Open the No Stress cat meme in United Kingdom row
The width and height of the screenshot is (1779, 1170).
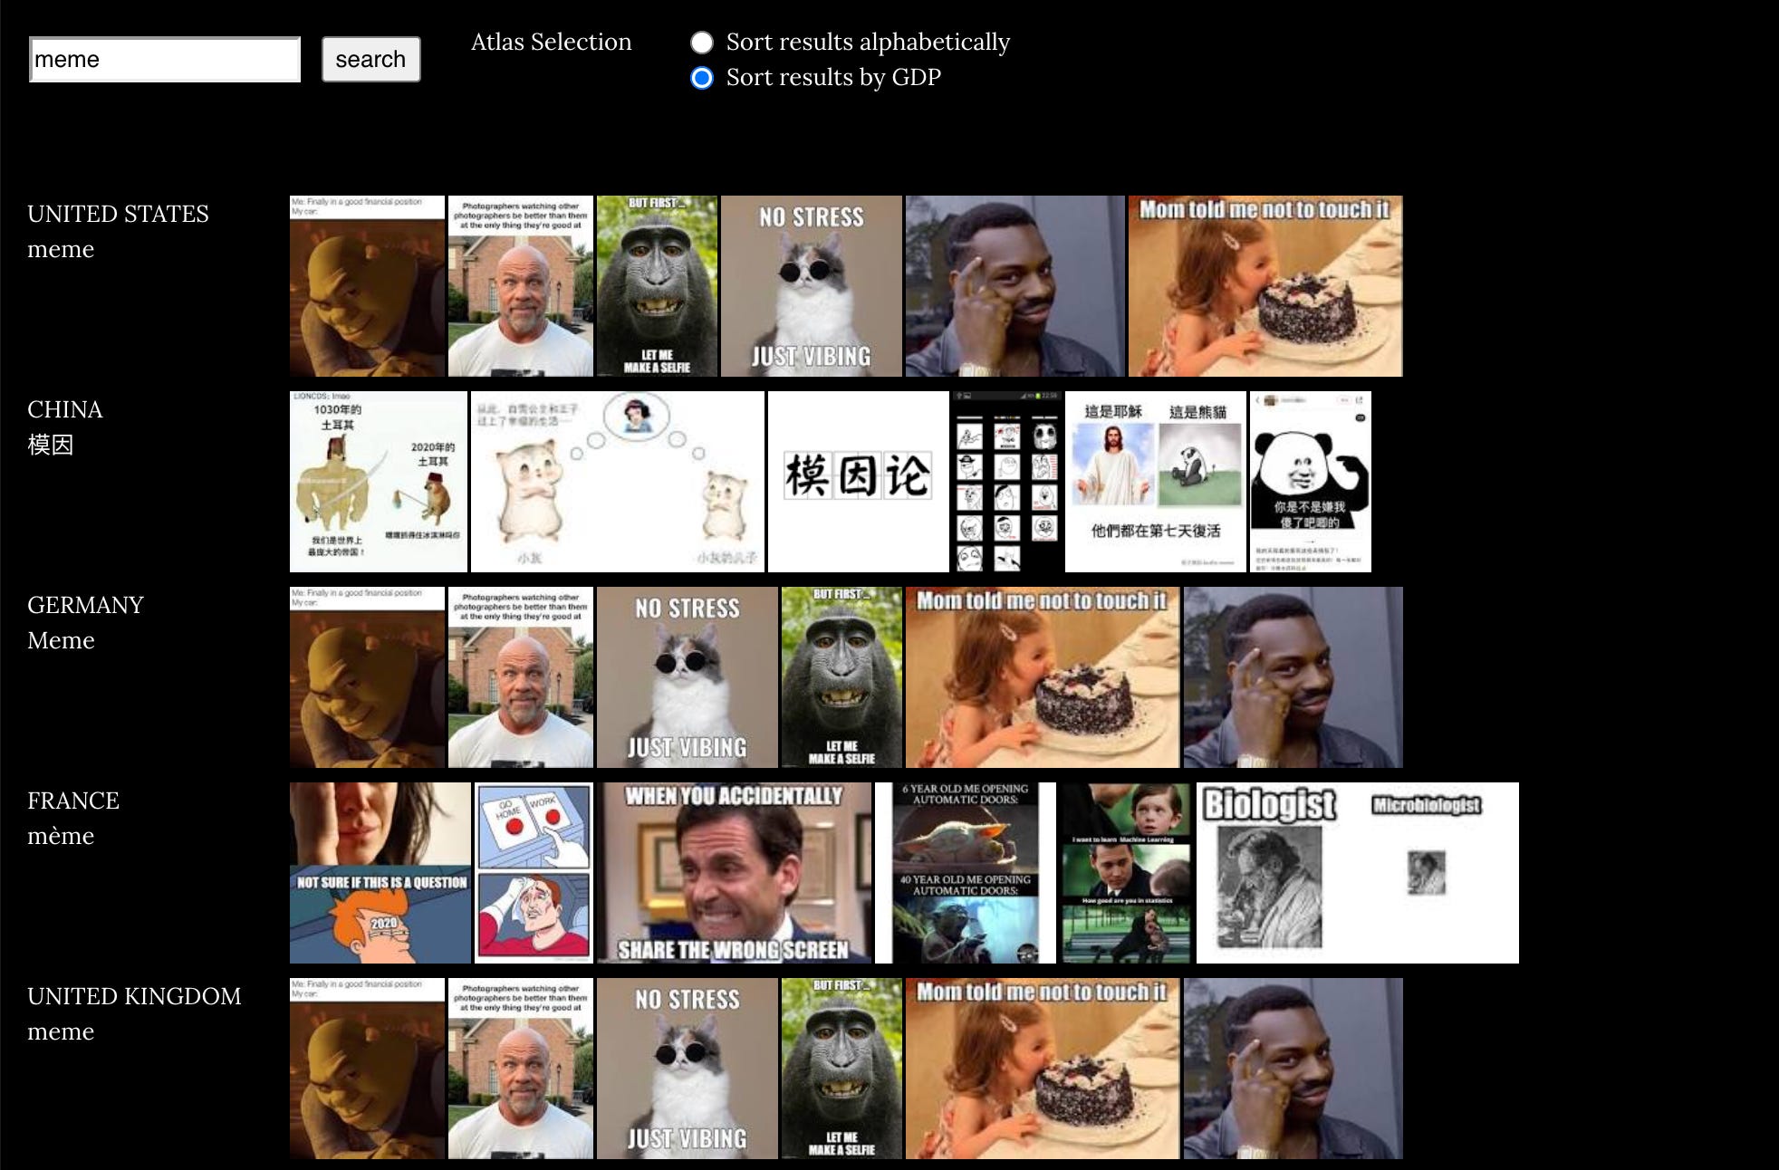[688, 1069]
